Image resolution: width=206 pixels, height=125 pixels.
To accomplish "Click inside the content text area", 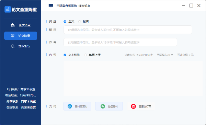I will pos(133,79).
